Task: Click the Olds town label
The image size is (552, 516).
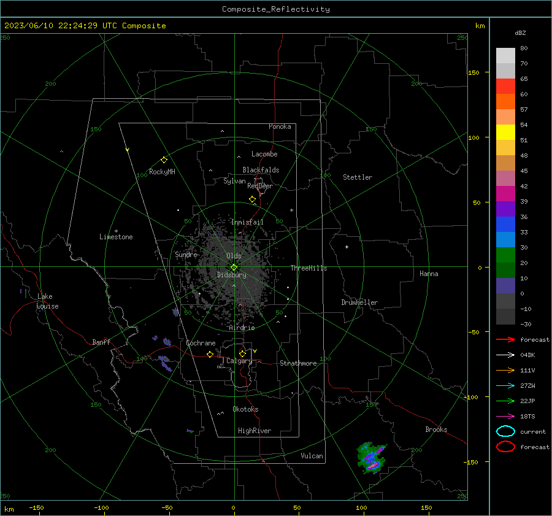Action: pos(234,256)
